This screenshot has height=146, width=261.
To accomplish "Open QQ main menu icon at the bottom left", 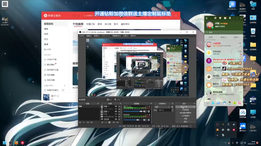I will [208, 103].
